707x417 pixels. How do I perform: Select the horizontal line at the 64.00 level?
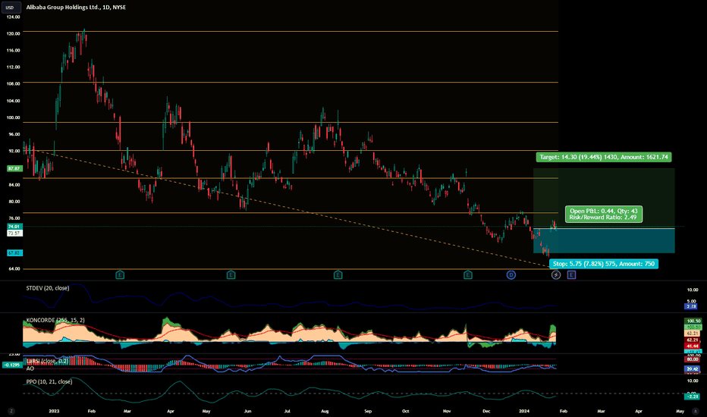coord(291,269)
